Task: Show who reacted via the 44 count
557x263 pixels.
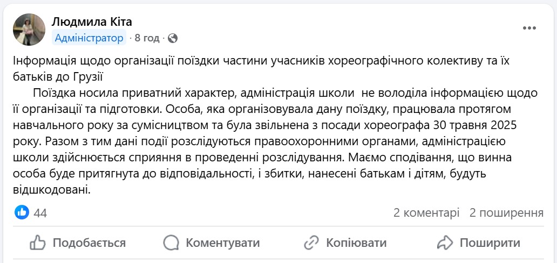Action: tap(40, 213)
